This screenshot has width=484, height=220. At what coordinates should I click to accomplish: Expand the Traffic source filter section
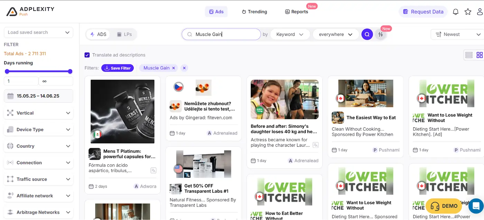click(x=38, y=179)
